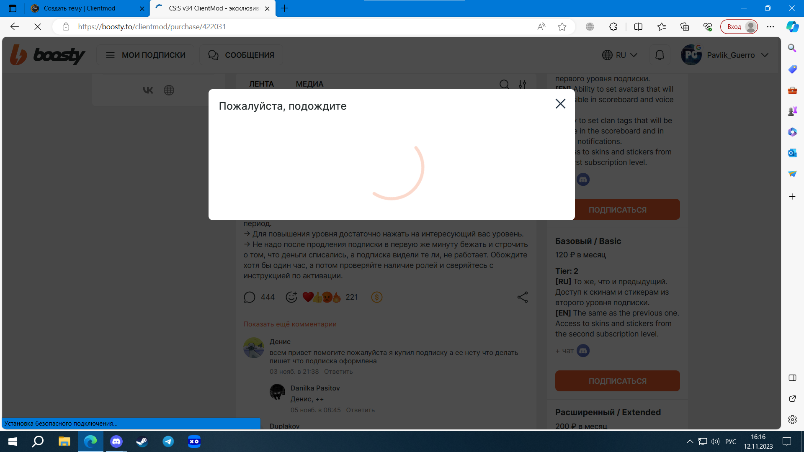Image resolution: width=804 pixels, height=452 pixels.
Task: Close the 'Пожалуйста, подождите' dialog
Action: pyautogui.click(x=560, y=104)
